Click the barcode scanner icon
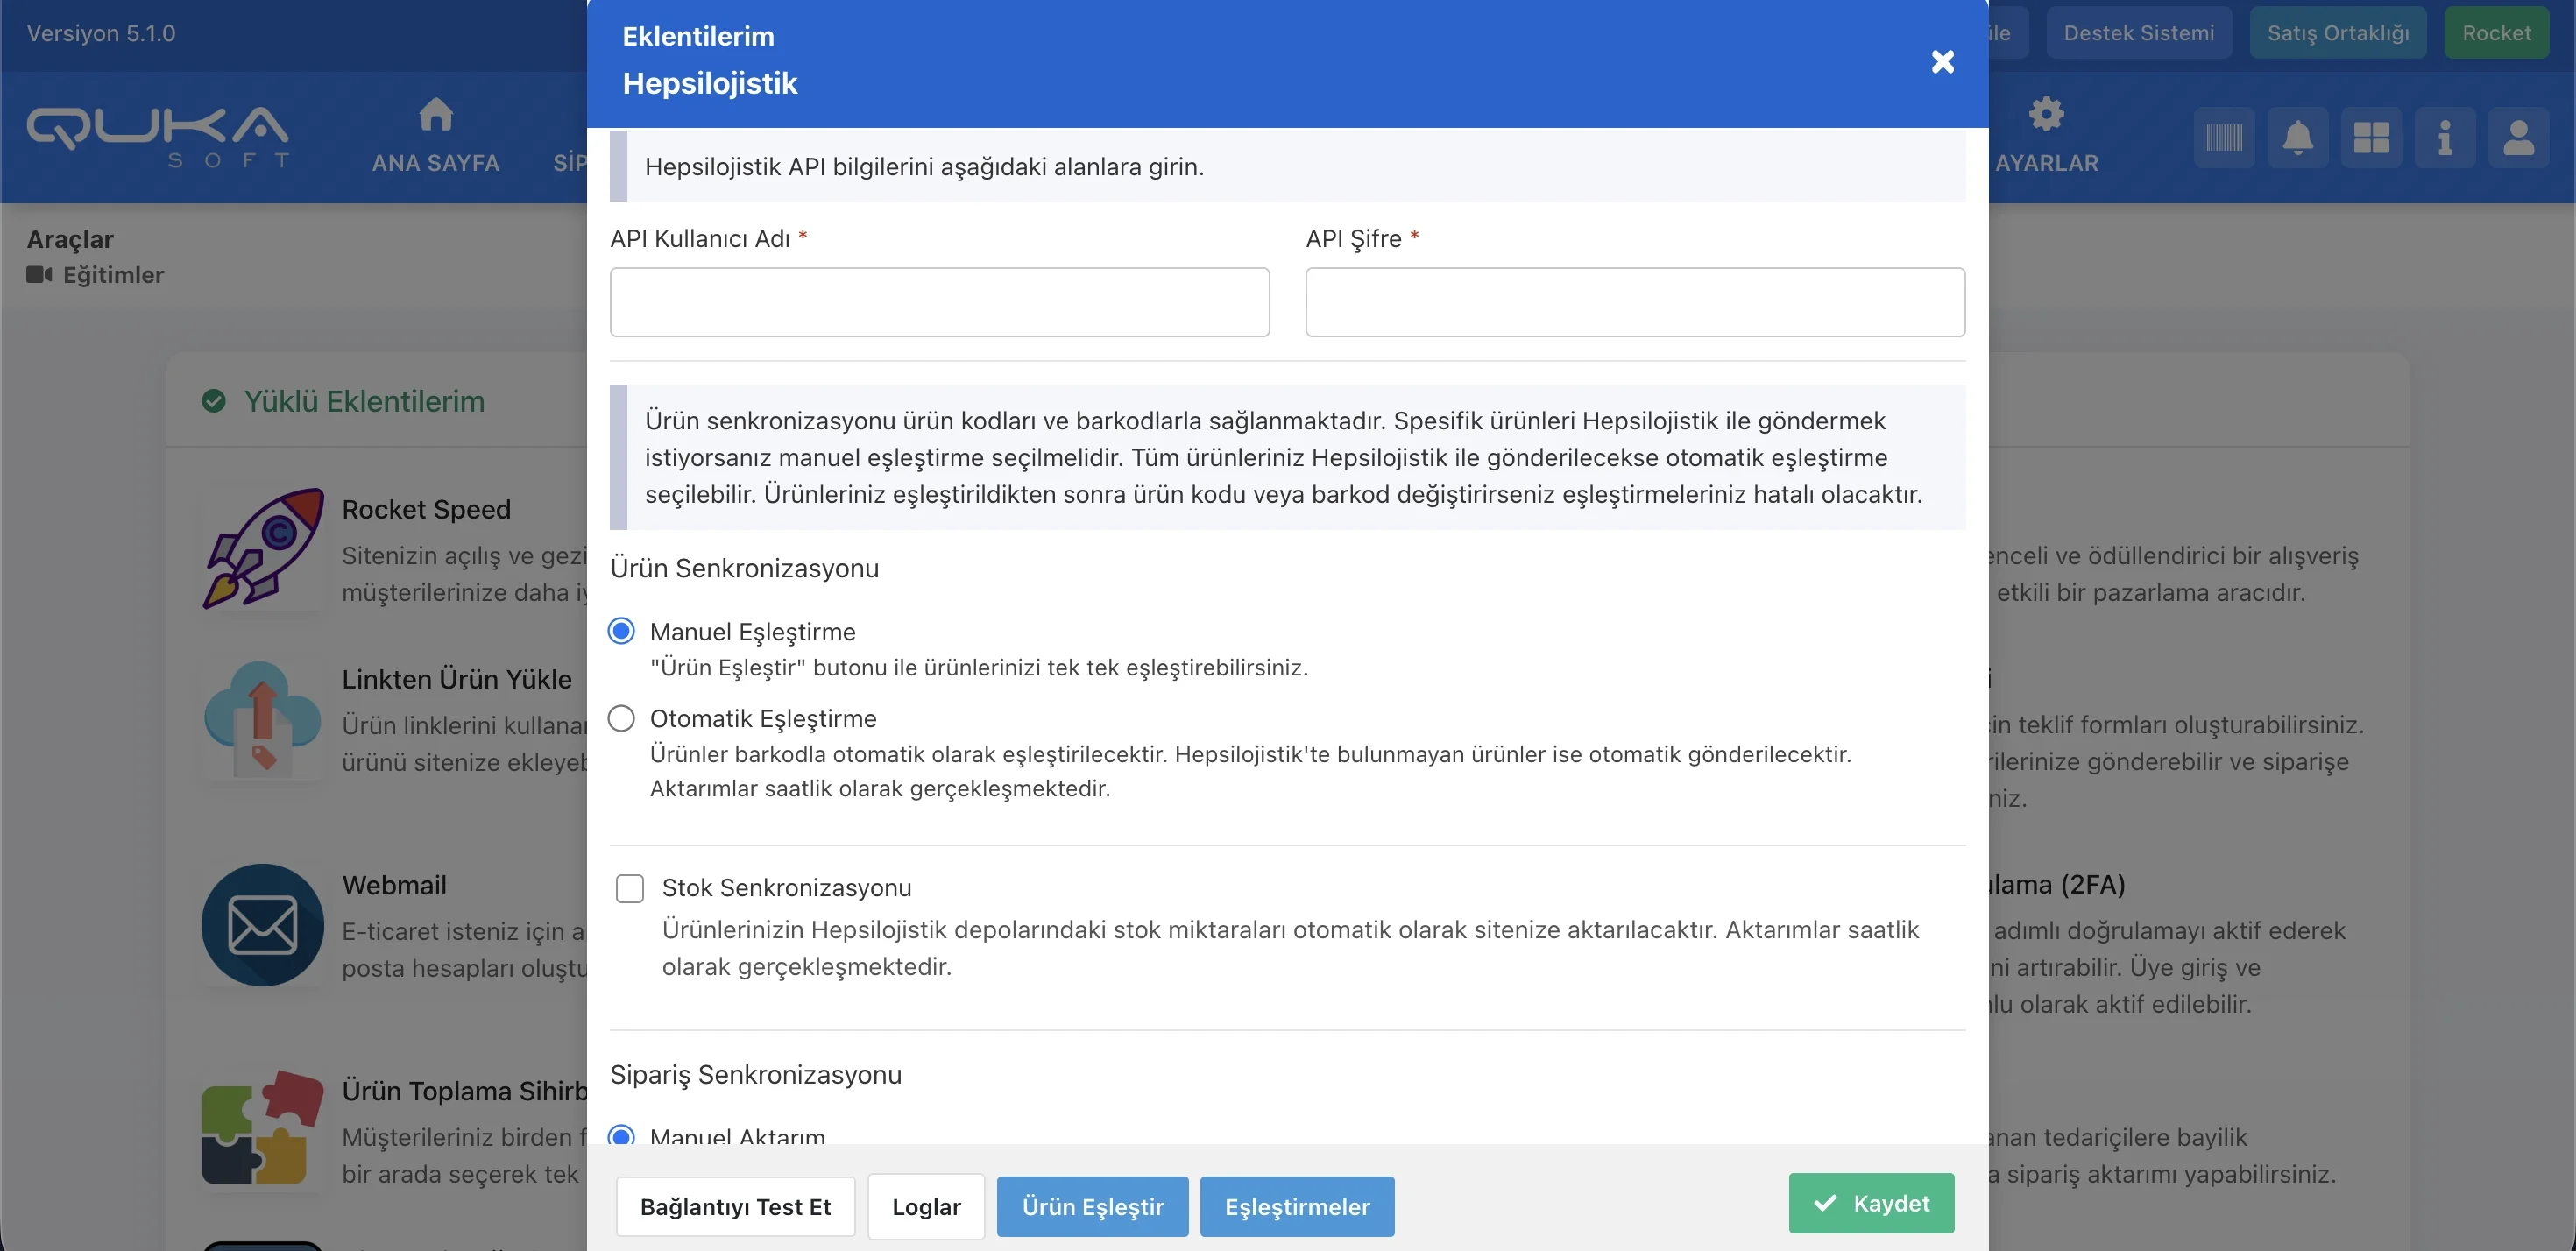 tap(2224, 137)
